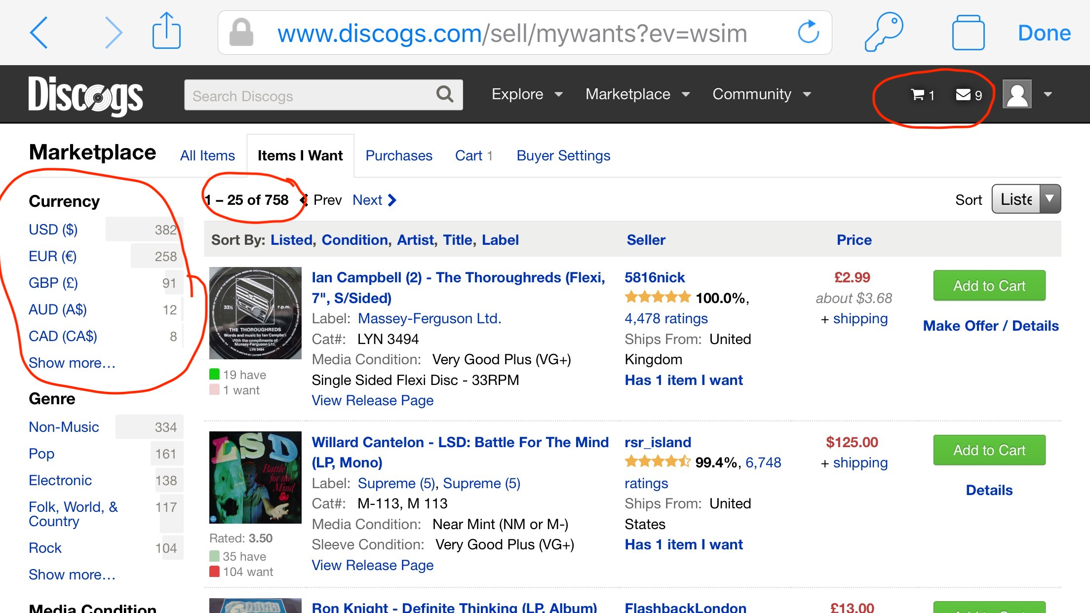The height and width of the screenshot is (613, 1090).
Task: Open seller rsr_island profile
Action: click(658, 442)
